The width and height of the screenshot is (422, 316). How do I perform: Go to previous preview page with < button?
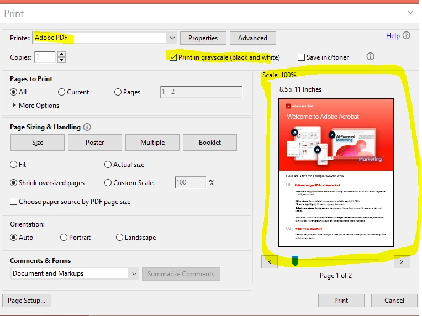click(x=270, y=262)
